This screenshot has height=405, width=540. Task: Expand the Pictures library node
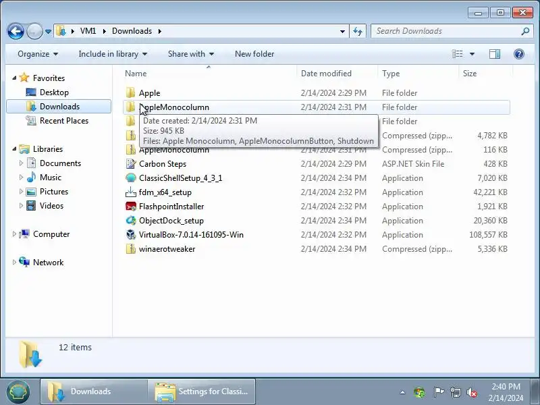pos(21,191)
